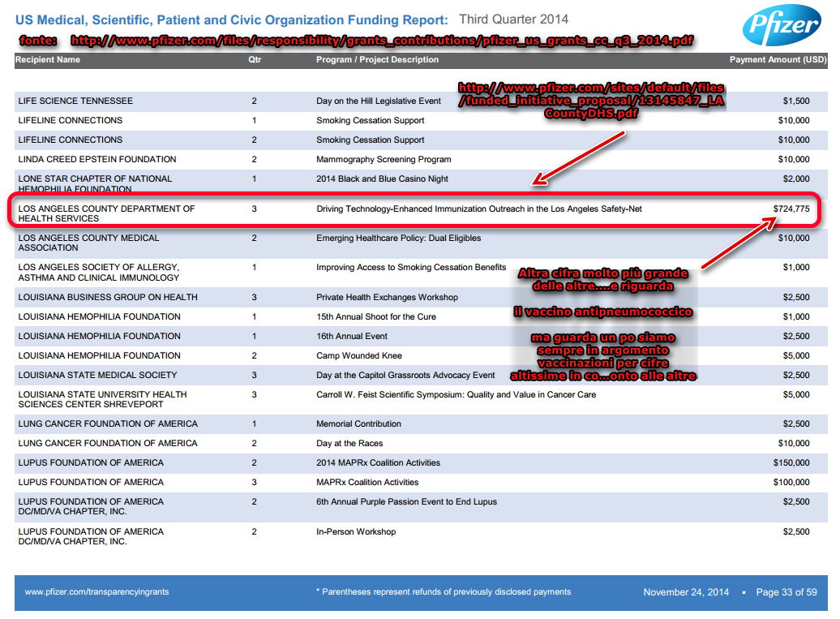The width and height of the screenshot is (840, 619).
Task: Click the Qtr column header
Action: pyautogui.click(x=255, y=59)
